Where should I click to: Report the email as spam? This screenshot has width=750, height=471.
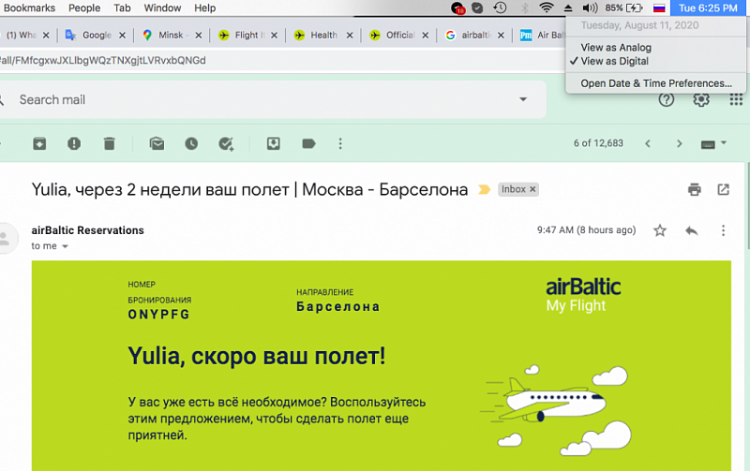click(x=74, y=143)
